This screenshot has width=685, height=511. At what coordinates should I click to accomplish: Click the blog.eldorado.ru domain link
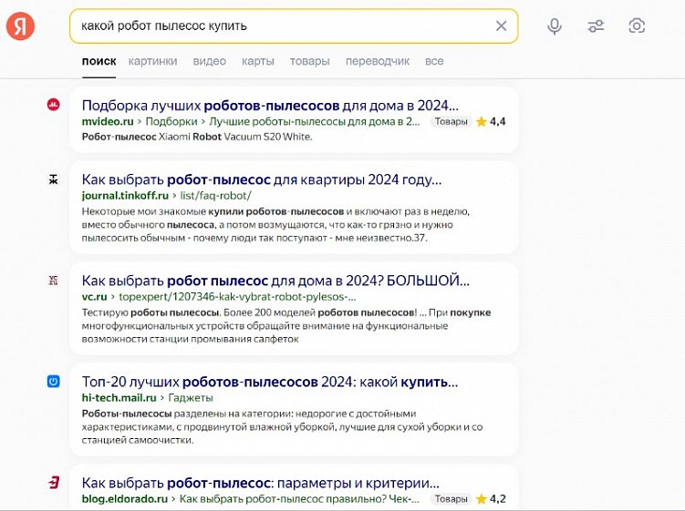coord(125,499)
